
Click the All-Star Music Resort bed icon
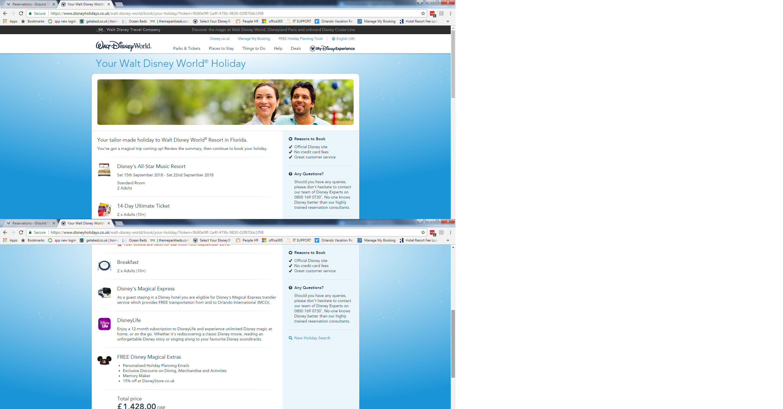click(104, 170)
